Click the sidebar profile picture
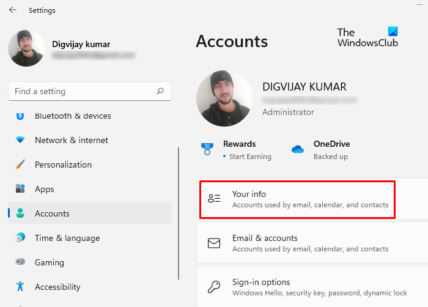Image resolution: width=428 pixels, height=307 pixels. click(26, 48)
